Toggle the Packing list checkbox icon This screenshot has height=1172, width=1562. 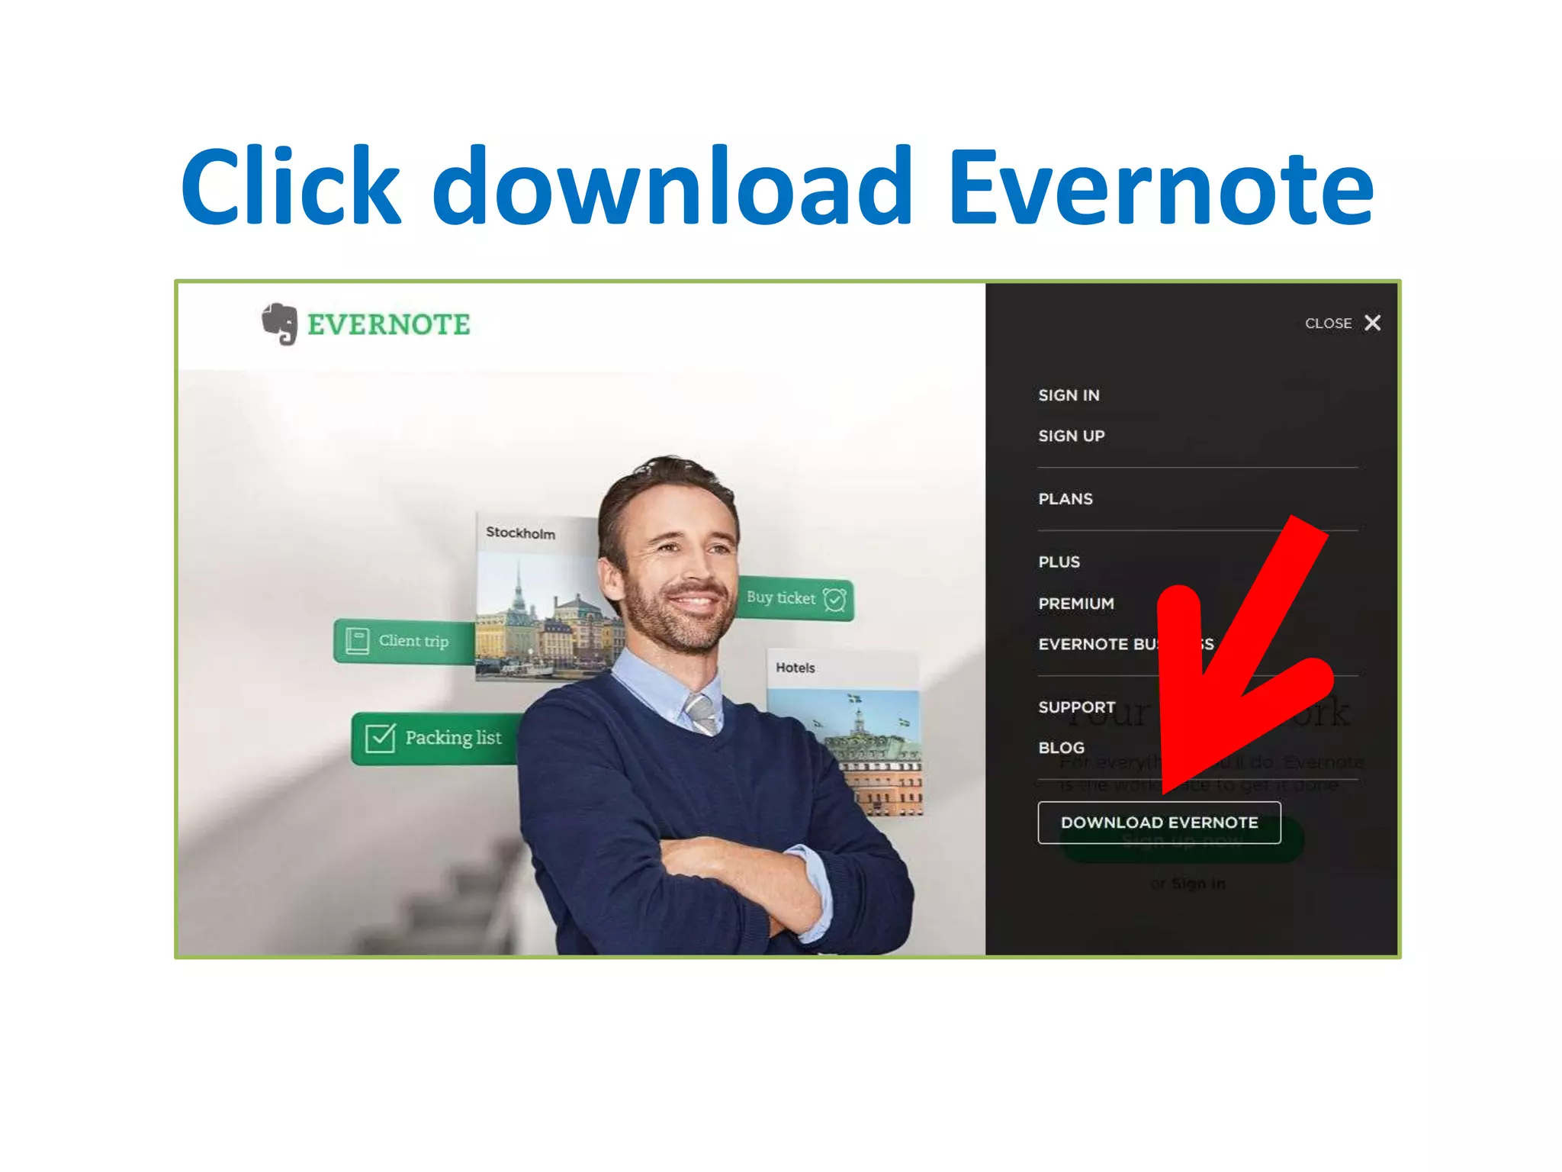tap(380, 738)
